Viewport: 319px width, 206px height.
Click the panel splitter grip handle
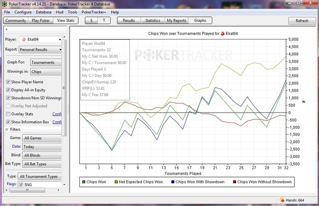(68, 109)
